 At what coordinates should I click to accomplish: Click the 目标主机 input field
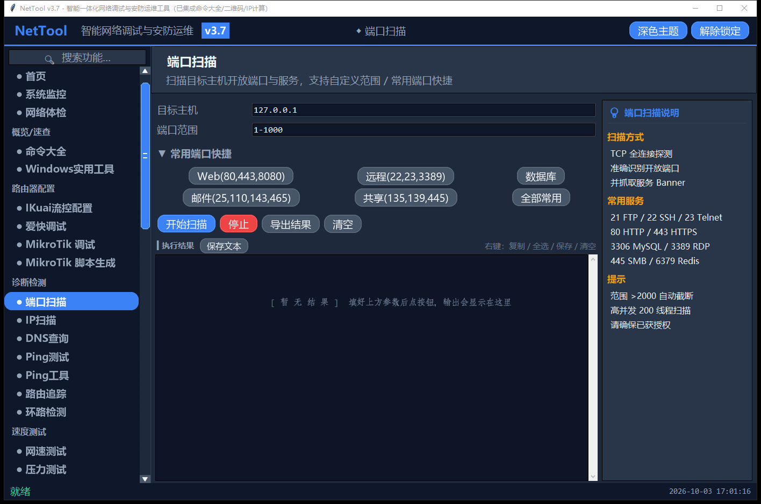(423, 110)
